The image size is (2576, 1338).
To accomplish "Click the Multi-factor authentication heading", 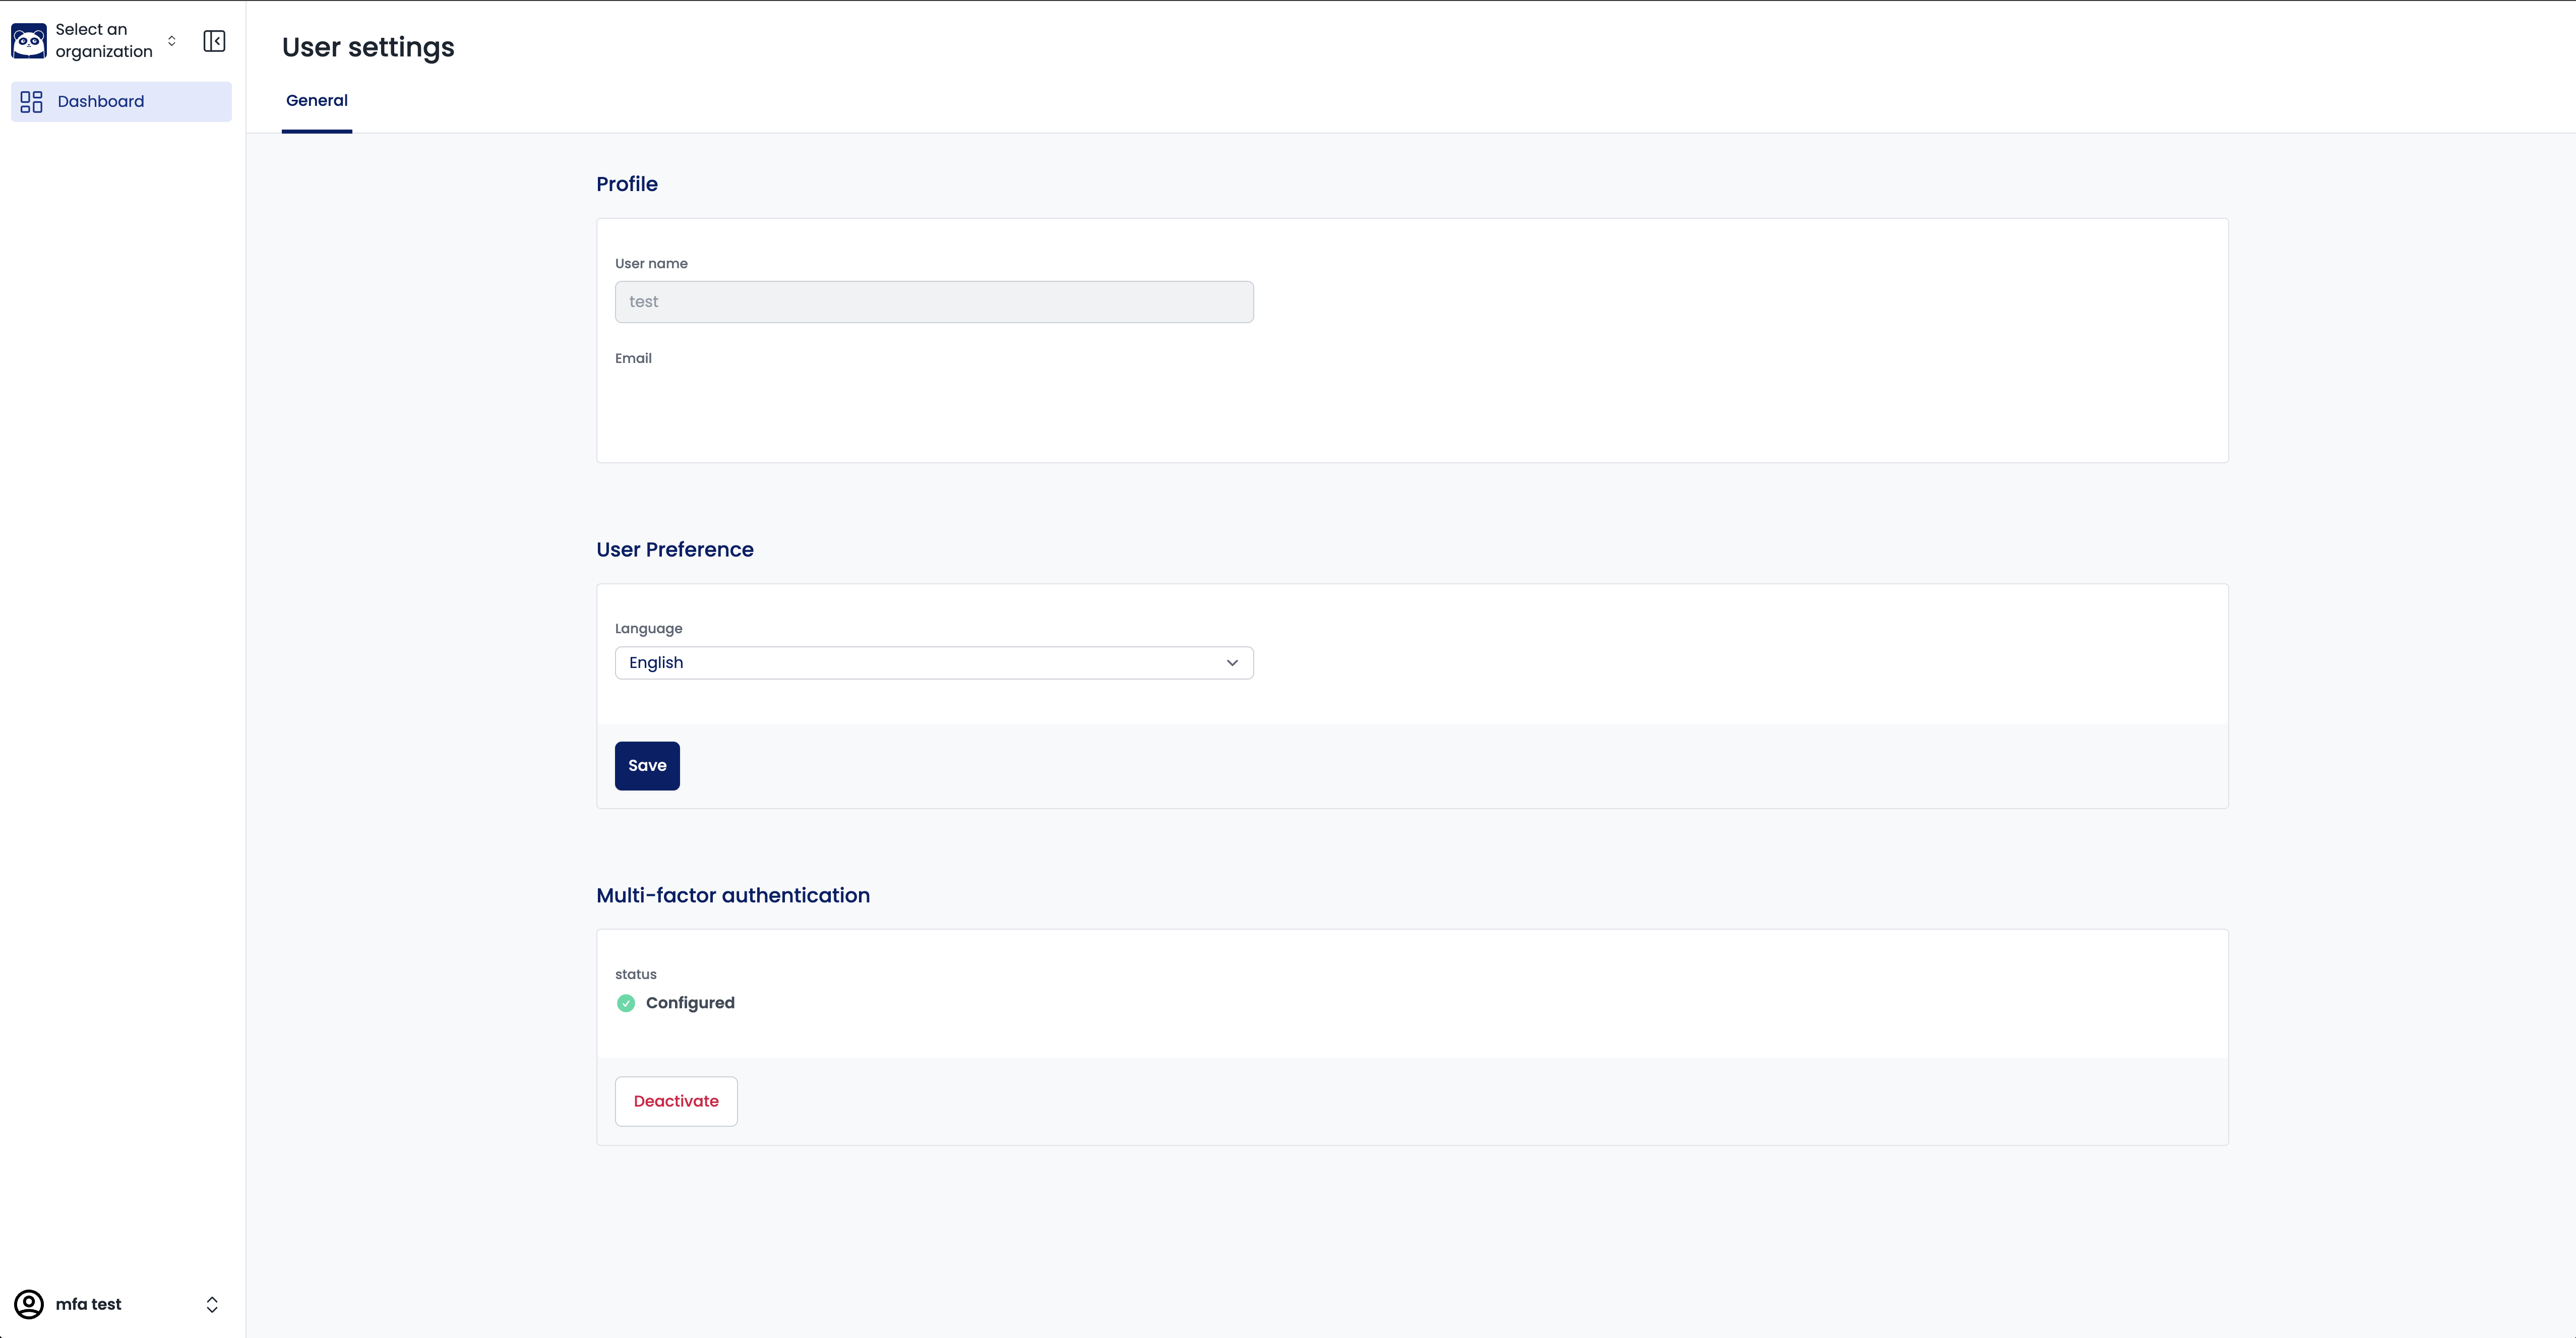I will (733, 895).
